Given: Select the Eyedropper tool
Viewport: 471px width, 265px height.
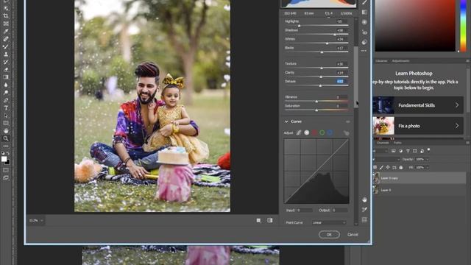Looking at the screenshot, I should pos(6,31).
